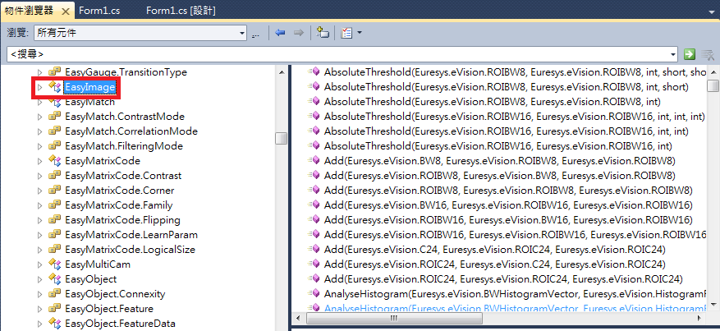Expand EasyObject.Connexity node
The height and width of the screenshot is (331, 720).
(39, 294)
